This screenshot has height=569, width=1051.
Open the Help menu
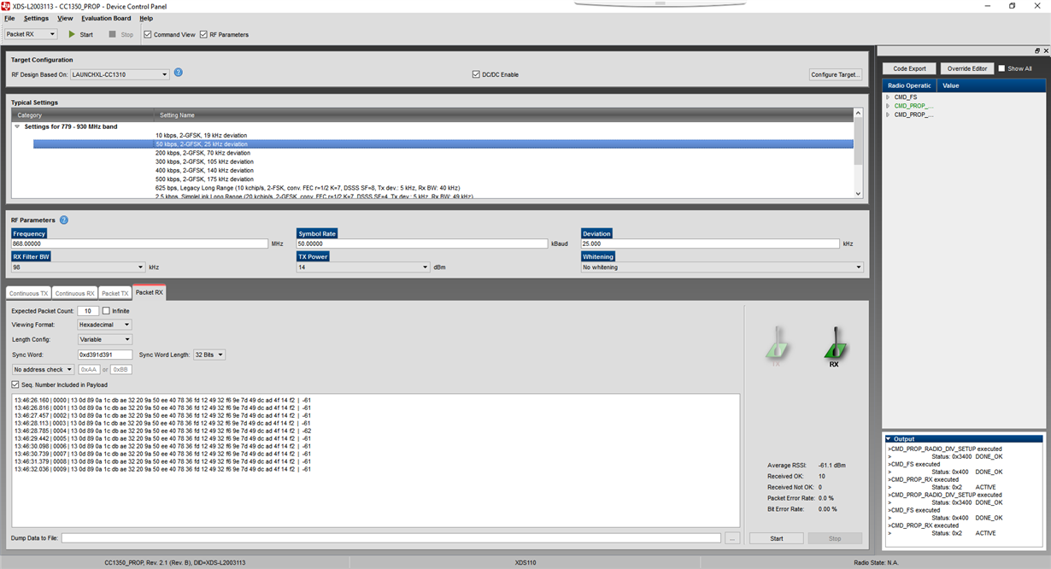(x=146, y=18)
